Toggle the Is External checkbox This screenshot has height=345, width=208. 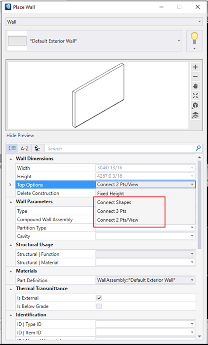pyautogui.click(x=99, y=298)
